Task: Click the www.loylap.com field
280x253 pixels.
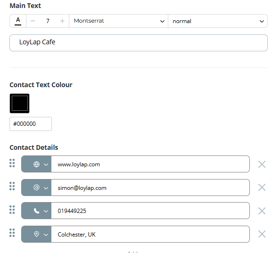Action: (150, 164)
